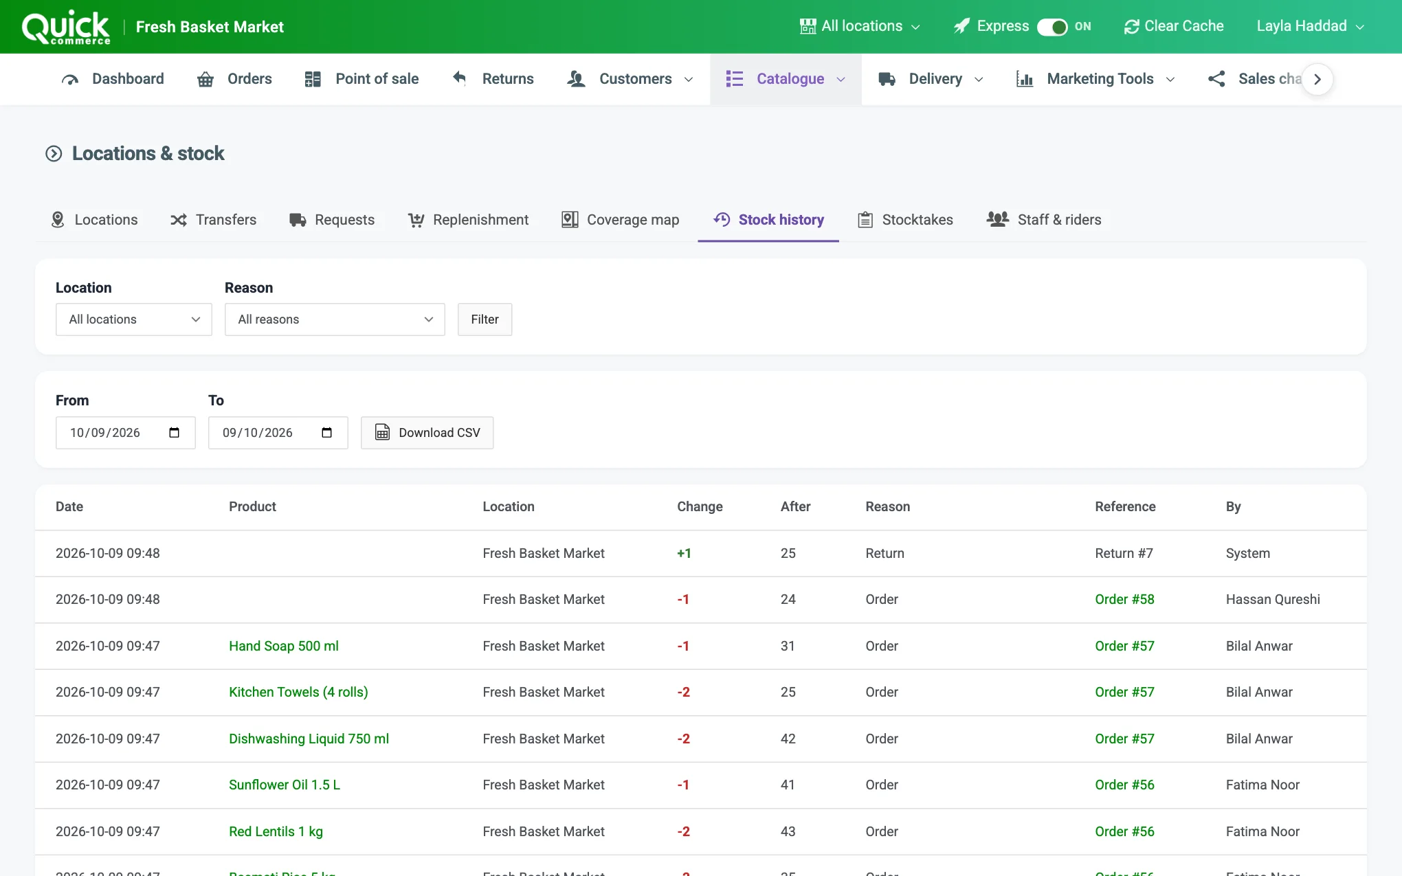Open calendar picker in From date field
Screen dimensions: 1402x876
175,433
